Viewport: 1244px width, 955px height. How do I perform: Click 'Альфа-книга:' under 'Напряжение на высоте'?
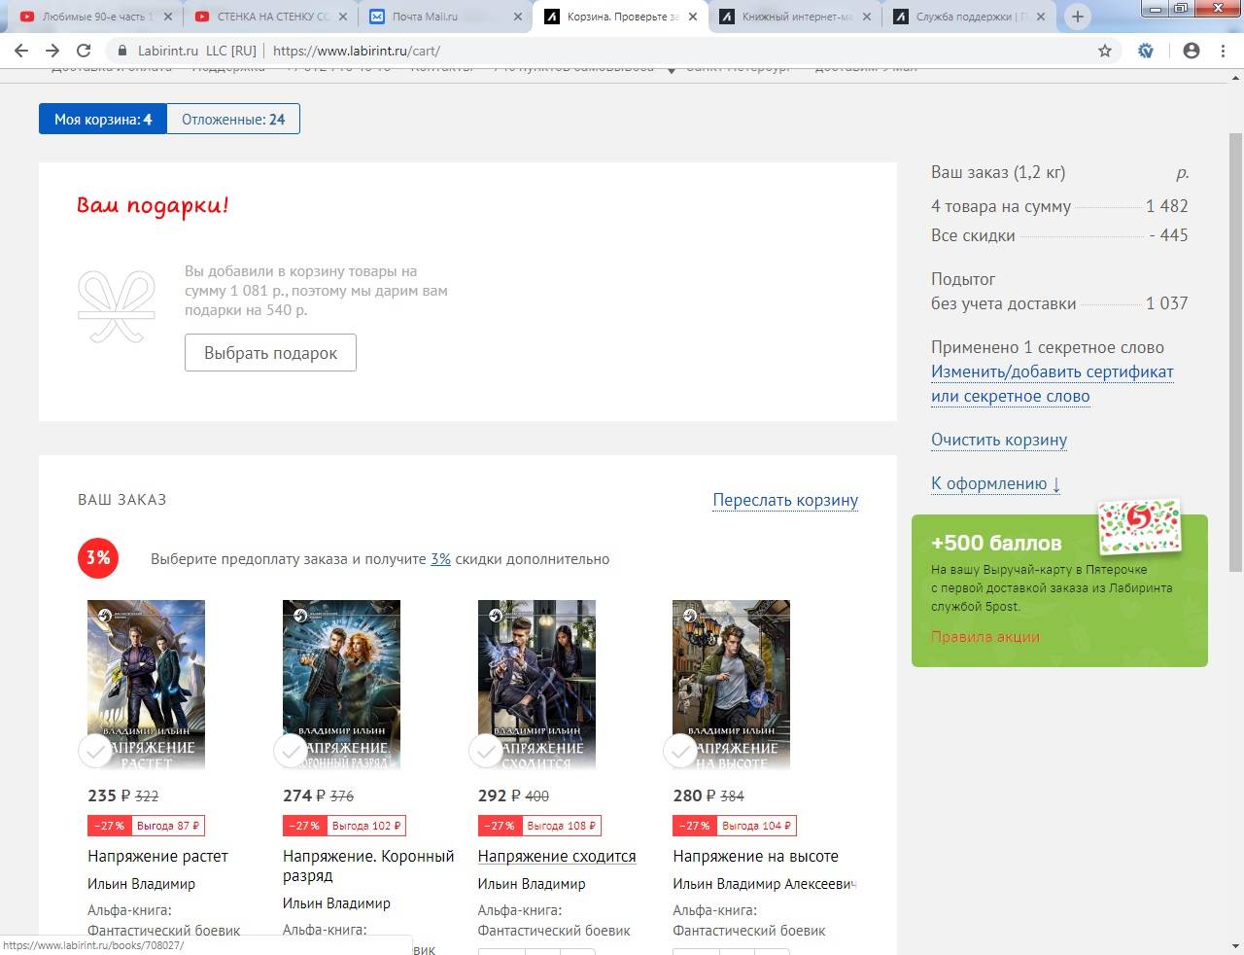pyautogui.click(x=714, y=910)
